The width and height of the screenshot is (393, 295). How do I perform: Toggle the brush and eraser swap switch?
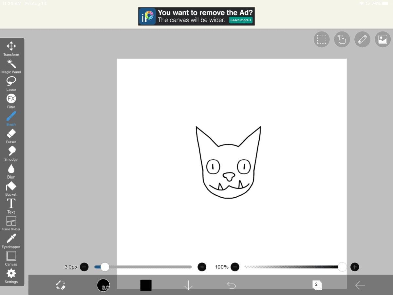[x=61, y=285]
